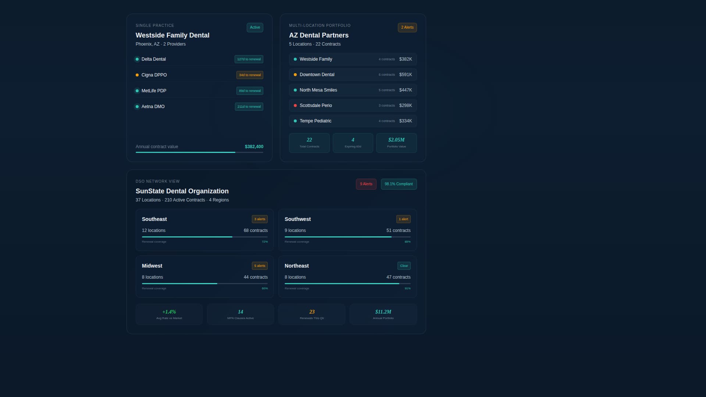This screenshot has height=397, width=706.
Task: Click the Clear badge in Northeast
Action: [404, 266]
